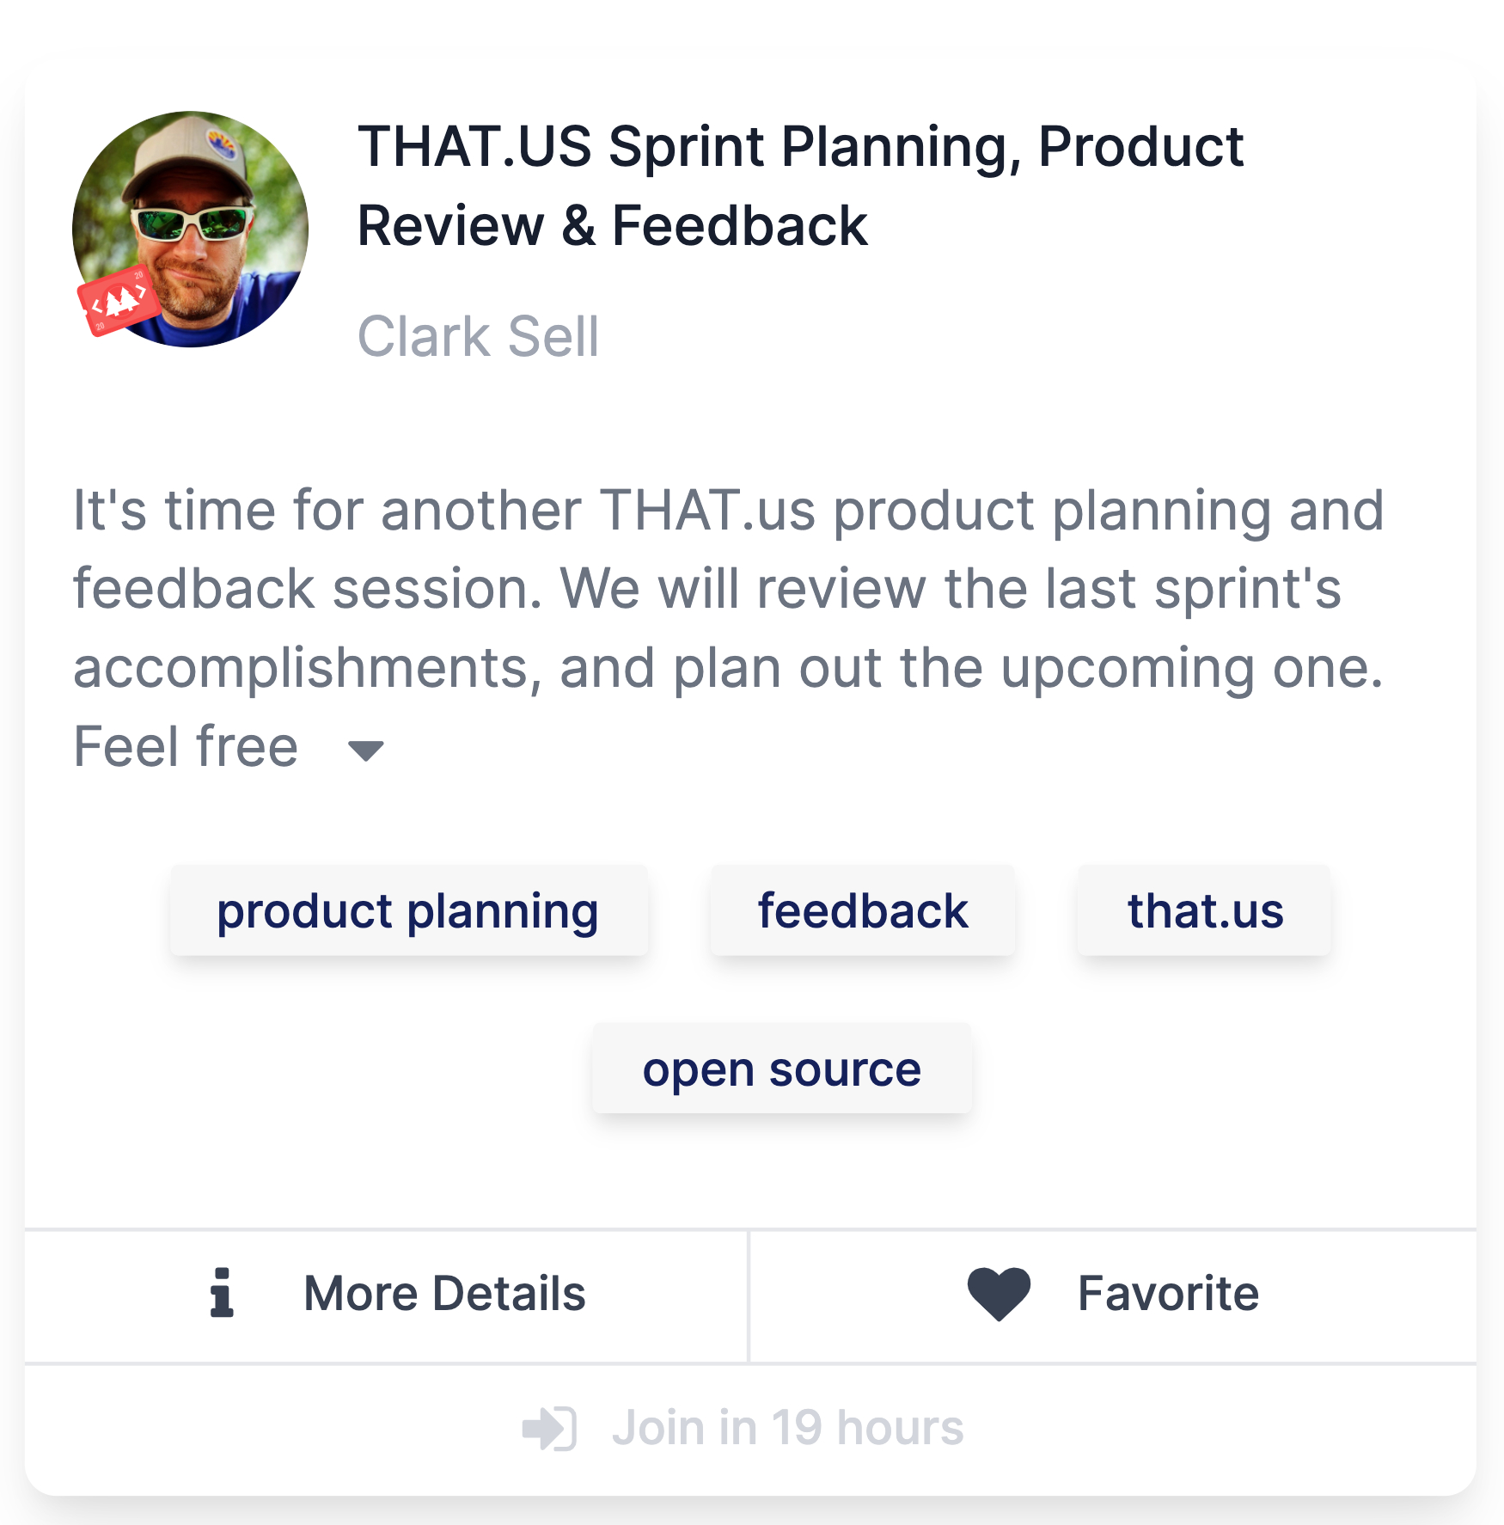Viewport: 1504px width, 1525px height.
Task: Open the THAT.US Sprint Planning session title
Action: pyautogui.click(x=800, y=186)
